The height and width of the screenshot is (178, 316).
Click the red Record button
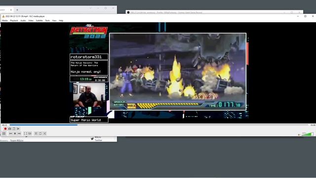coord(5,129)
